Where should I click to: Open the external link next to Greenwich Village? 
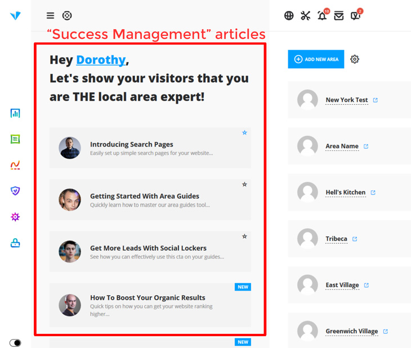click(x=385, y=332)
